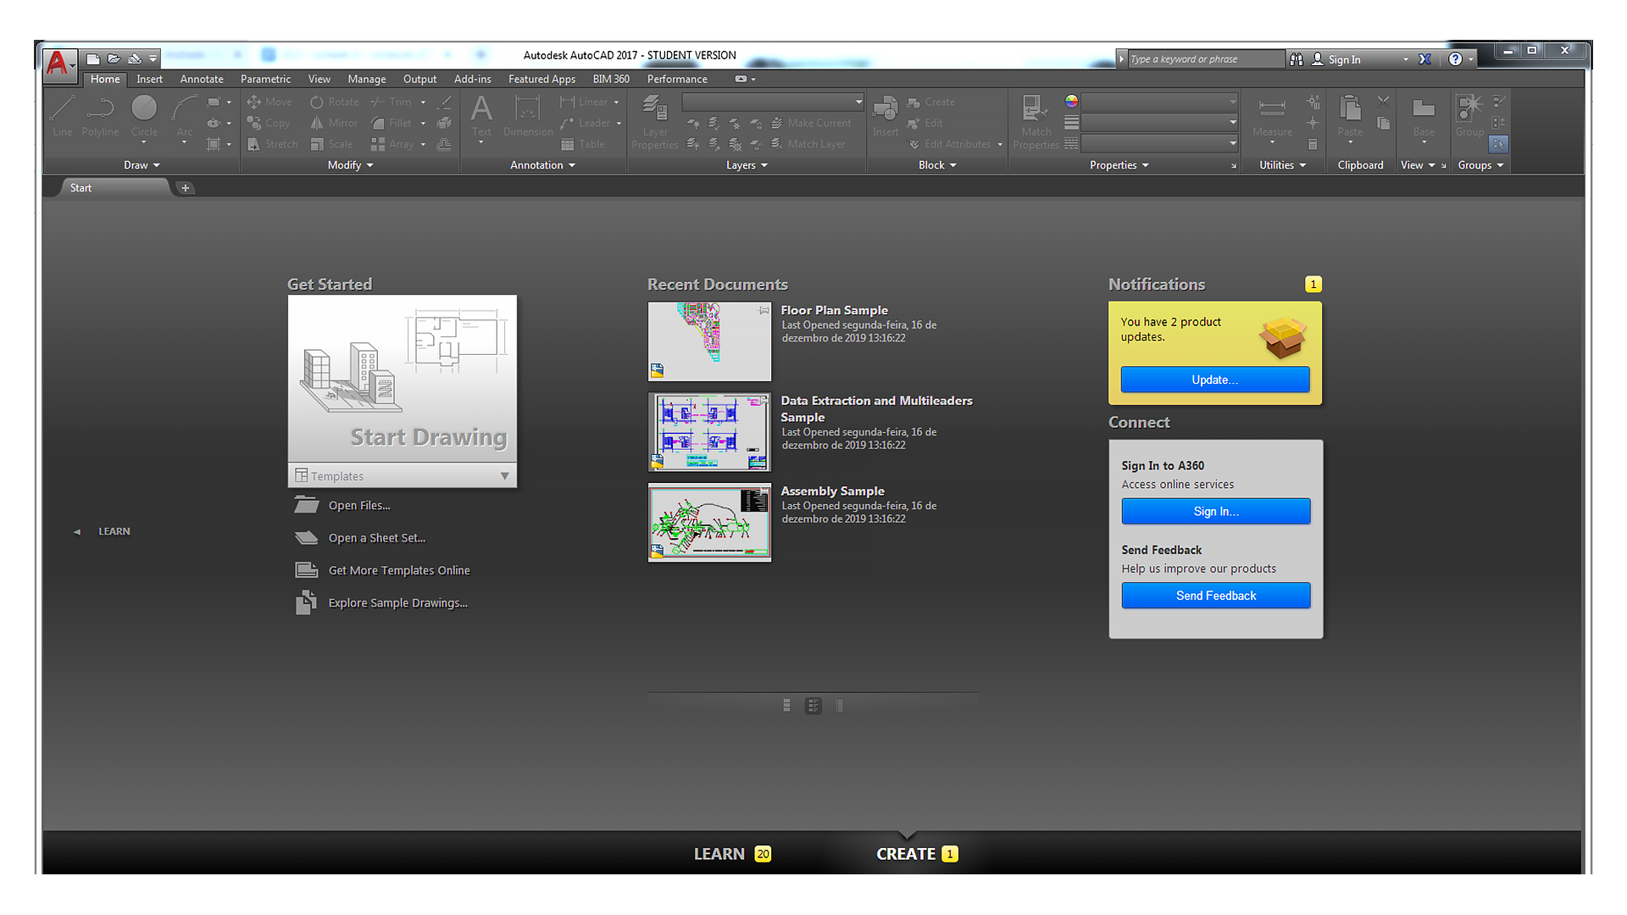Viewport: 1627px width, 915px height.
Task: Open the layer name combo box
Action: click(773, 102)
